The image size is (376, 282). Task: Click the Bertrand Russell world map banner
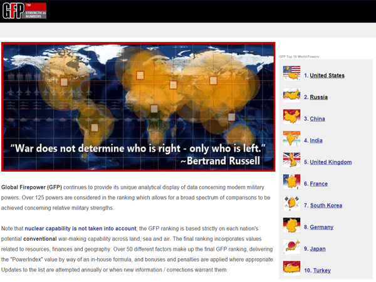(138, 107)
